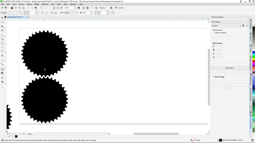The width and height of the screenshot is (255, 143).
Task: Open the Effects menu
Action: (37, 4)
